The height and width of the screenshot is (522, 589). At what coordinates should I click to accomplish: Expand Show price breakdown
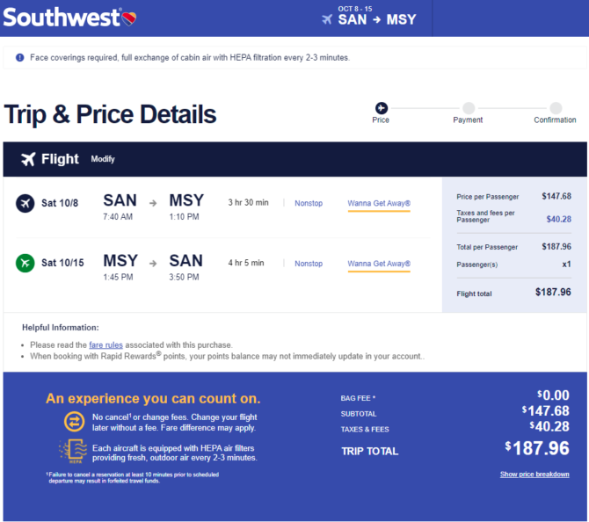point(534,475)
